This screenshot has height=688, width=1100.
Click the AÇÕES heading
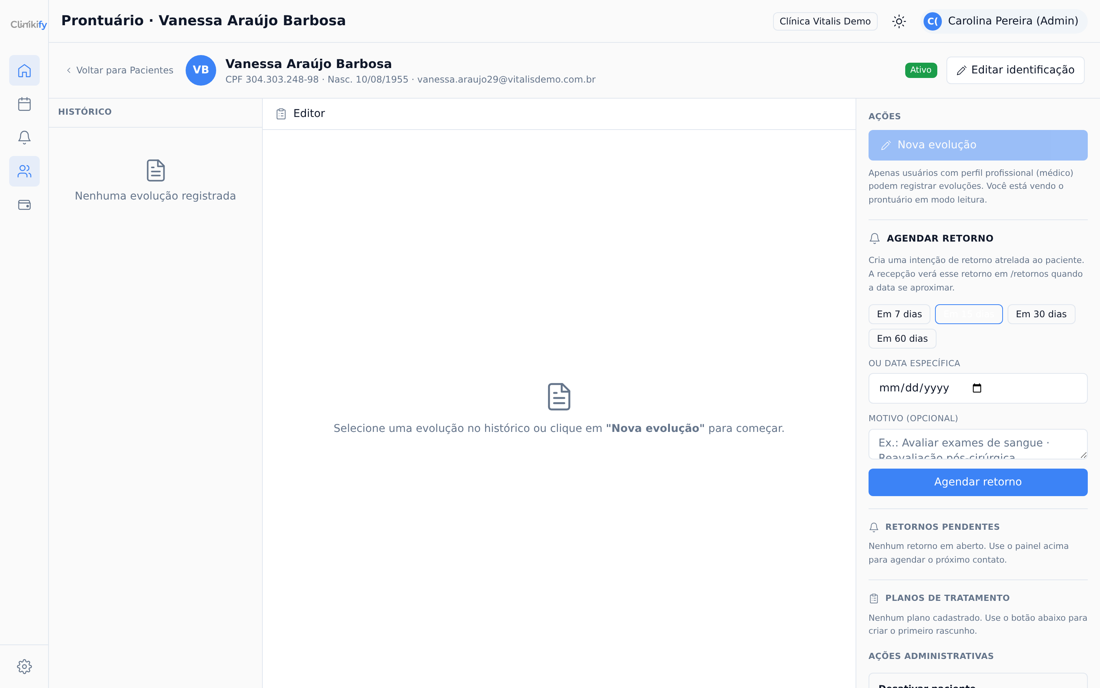click(x=885, y=117)
